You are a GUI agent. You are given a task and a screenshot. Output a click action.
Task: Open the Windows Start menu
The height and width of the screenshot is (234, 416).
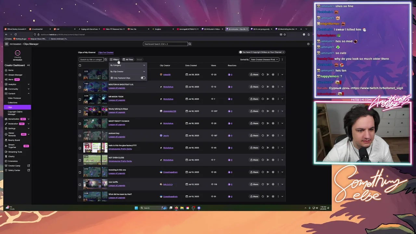136,208
